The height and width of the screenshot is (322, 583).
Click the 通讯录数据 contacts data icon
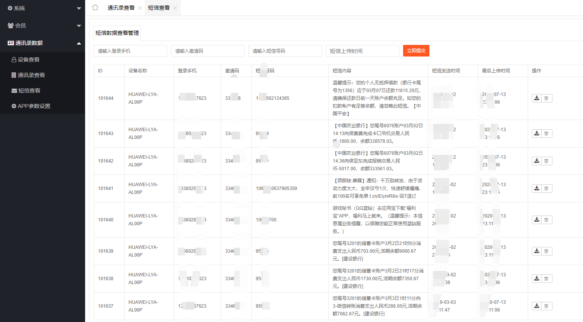(x=11, y=43)
